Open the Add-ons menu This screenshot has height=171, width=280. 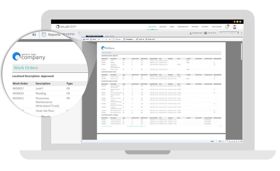163,27
